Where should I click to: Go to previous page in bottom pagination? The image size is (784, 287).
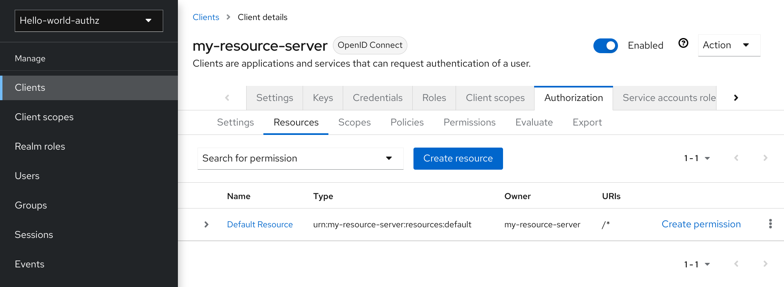click(736, 264)
